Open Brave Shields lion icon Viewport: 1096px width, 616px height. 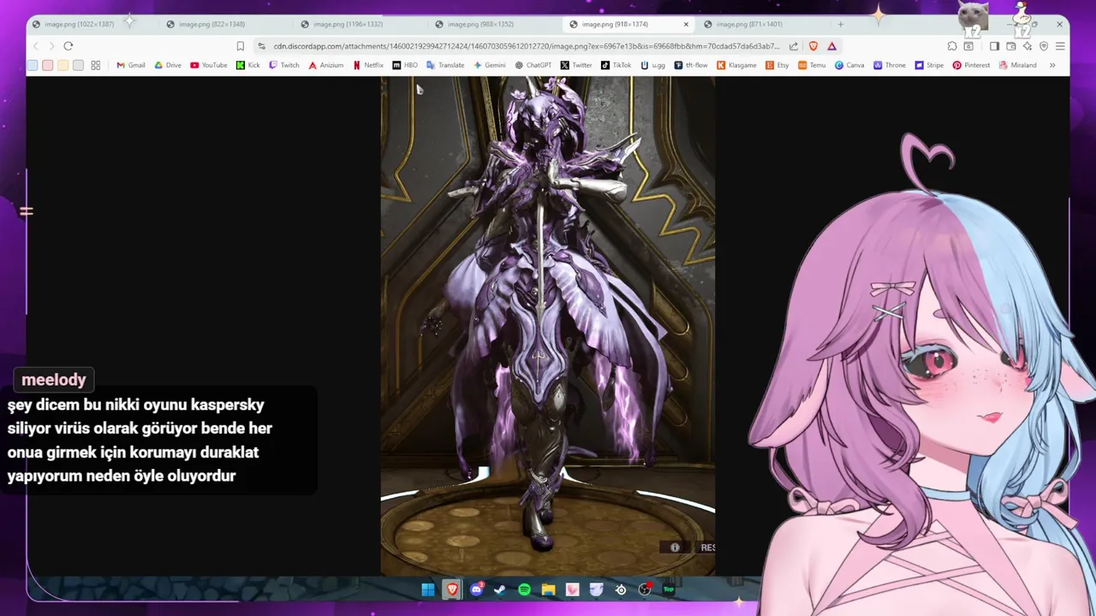(813, 46)
